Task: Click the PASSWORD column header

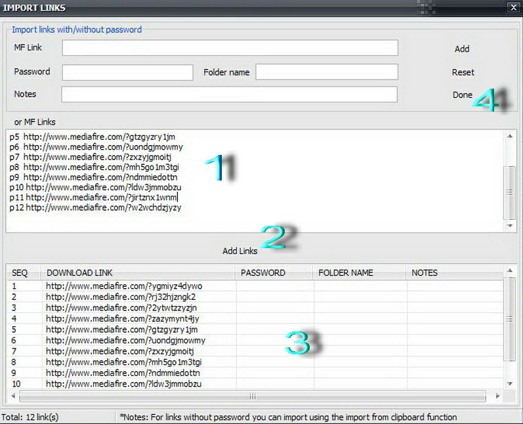Action: (x=274, y=273)
